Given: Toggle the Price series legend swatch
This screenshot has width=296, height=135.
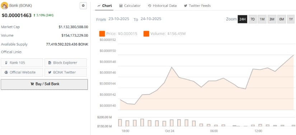Looking at the screenshot, I should tap(102, 34).
